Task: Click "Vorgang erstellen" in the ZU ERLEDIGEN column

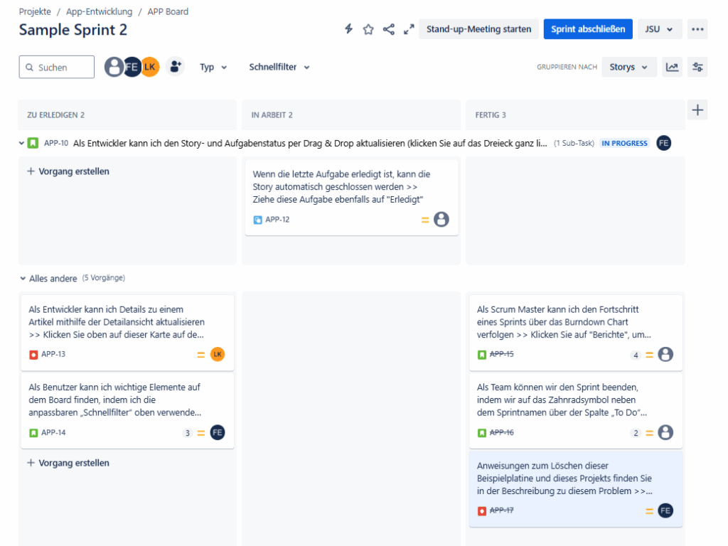Action: tap(68, 171)
